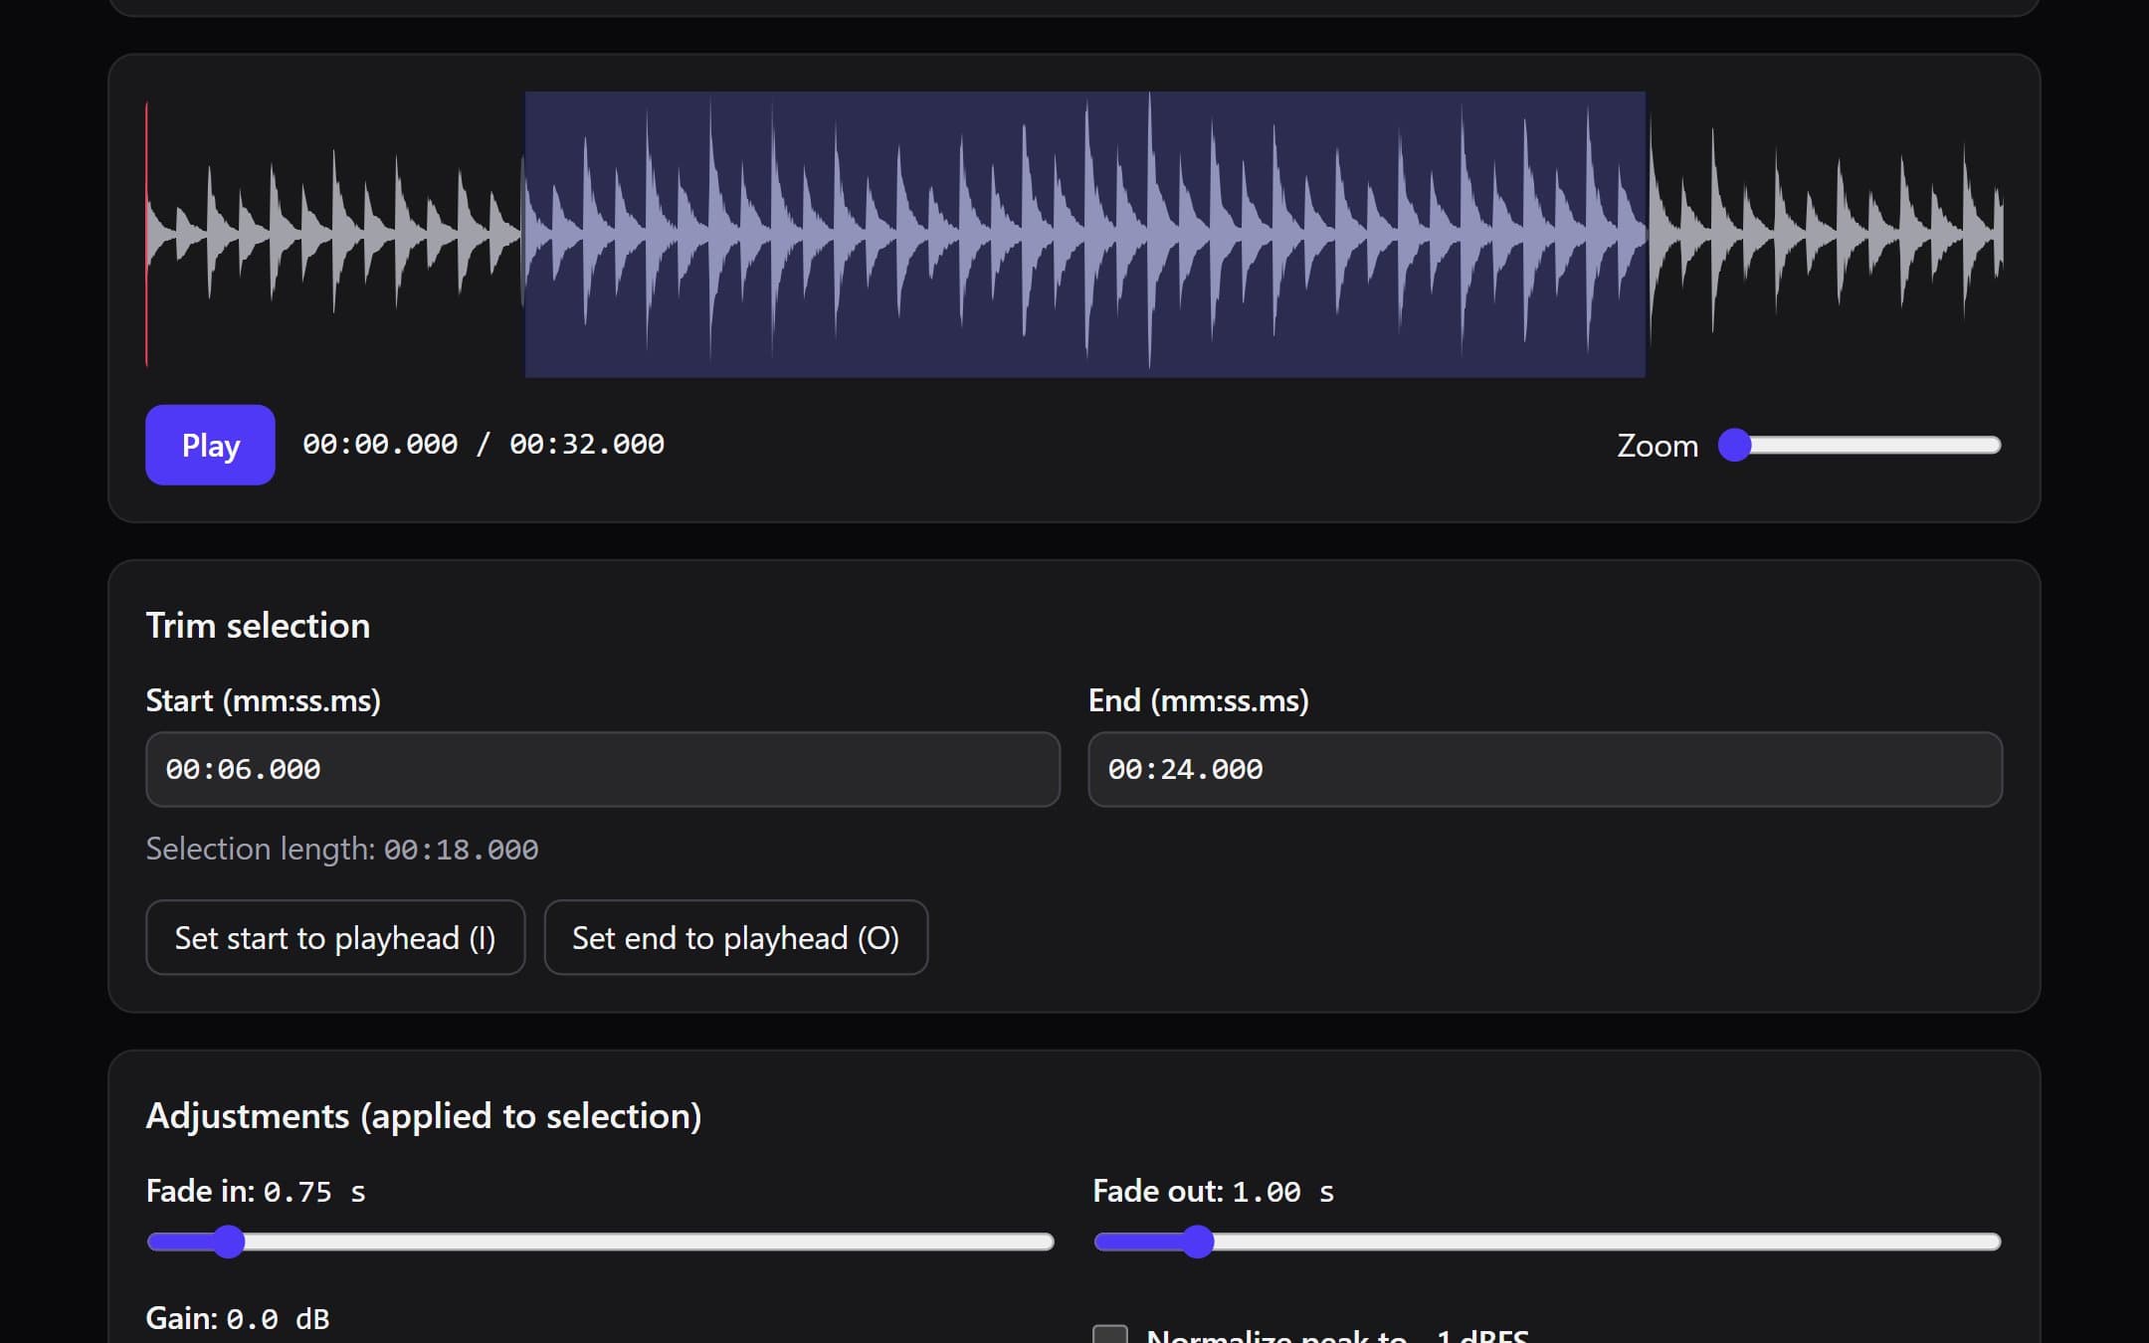This screenshot has height=1343, width=2149.
Task: Click the Zoom label
Action: pyautogui.click(x=1658, y=446)
